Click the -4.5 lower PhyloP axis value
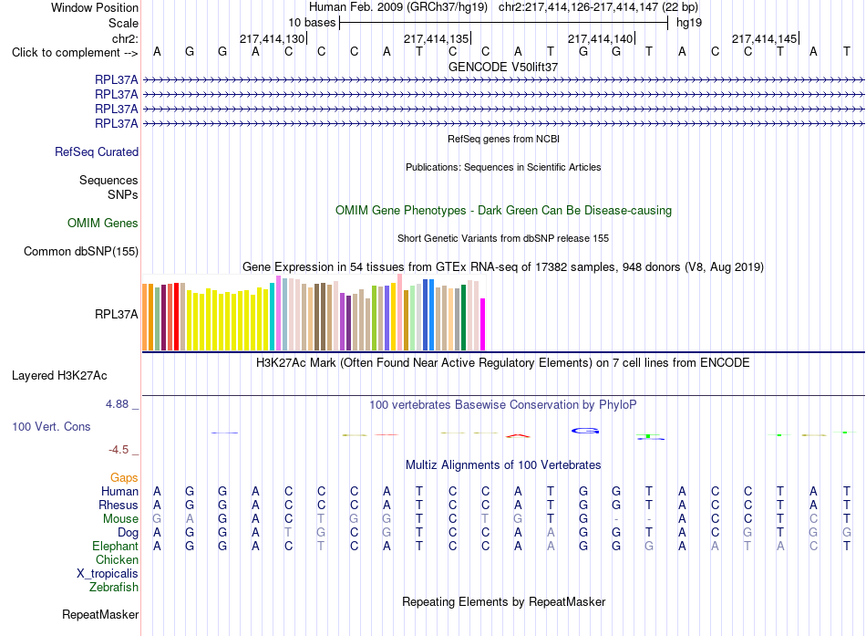This screenshot has width=866, height=636. click(119, 450)
